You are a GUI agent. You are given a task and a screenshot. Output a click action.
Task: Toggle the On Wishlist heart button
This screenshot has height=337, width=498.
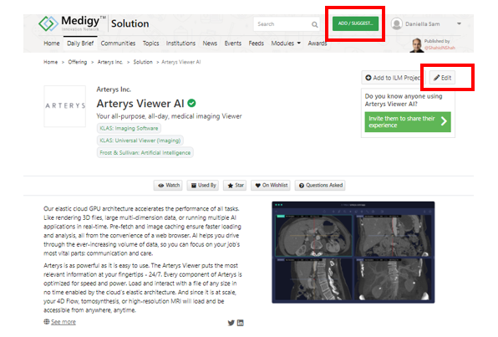tap(272, 185)
